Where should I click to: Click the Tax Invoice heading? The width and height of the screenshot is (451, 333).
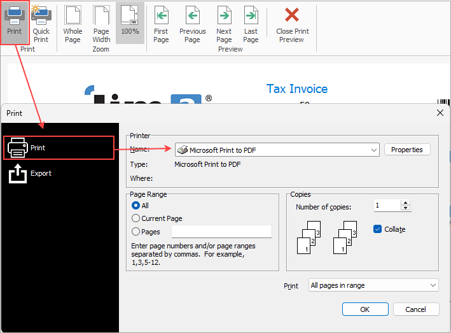coord(297,89)
